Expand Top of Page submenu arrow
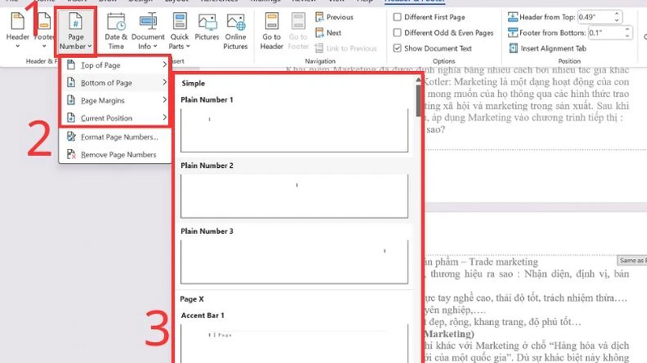Viewport: 647px width, 363px height. tap(164, 65)
